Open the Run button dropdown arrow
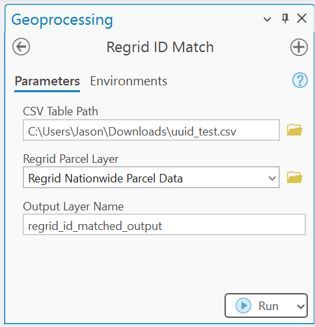The height and width of the screenshot is (327, 315). click(x=301, y=307)
